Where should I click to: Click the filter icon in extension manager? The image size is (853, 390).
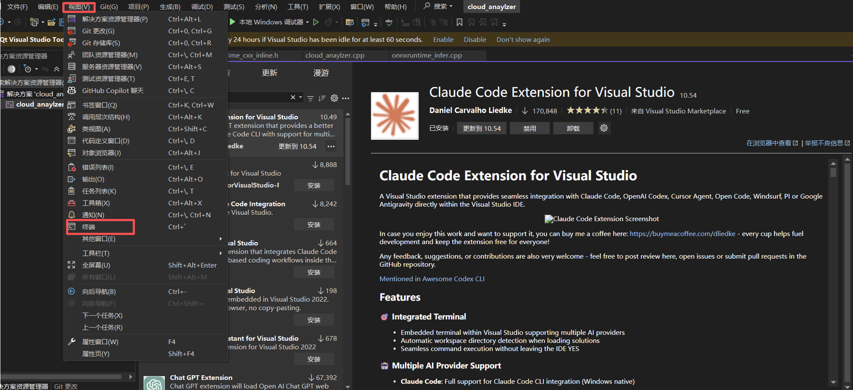pyautogui.click(x=310, y=98)
